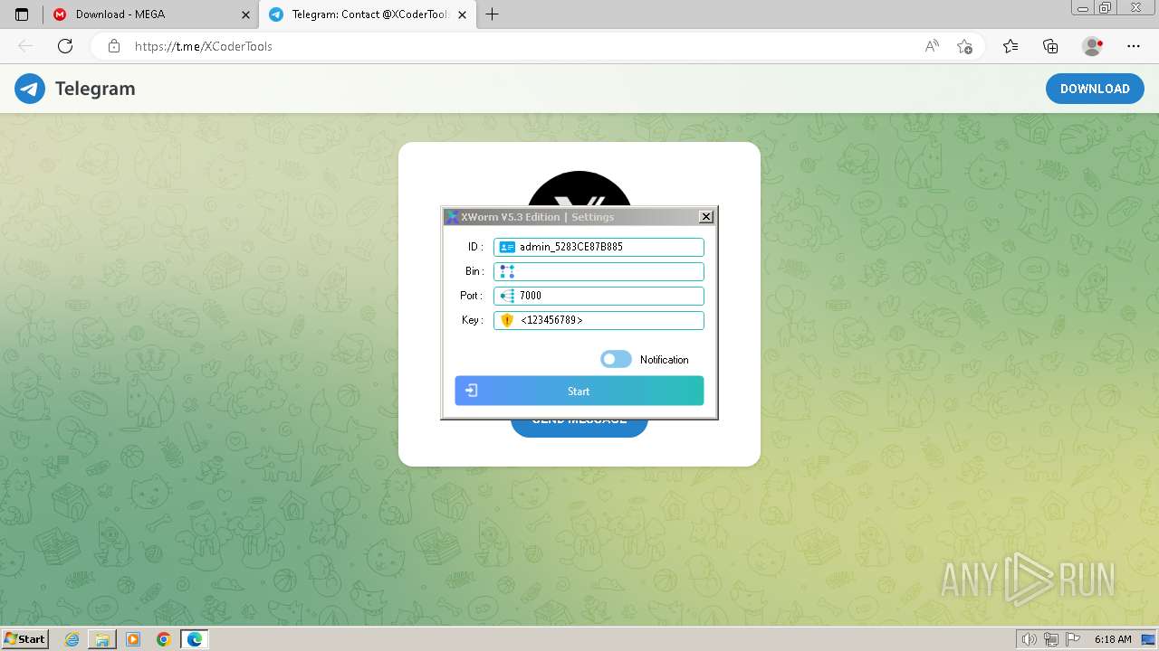Click the Start button in XWorm dialog
The image size is (1159, 651).
[x=579, y=391]
